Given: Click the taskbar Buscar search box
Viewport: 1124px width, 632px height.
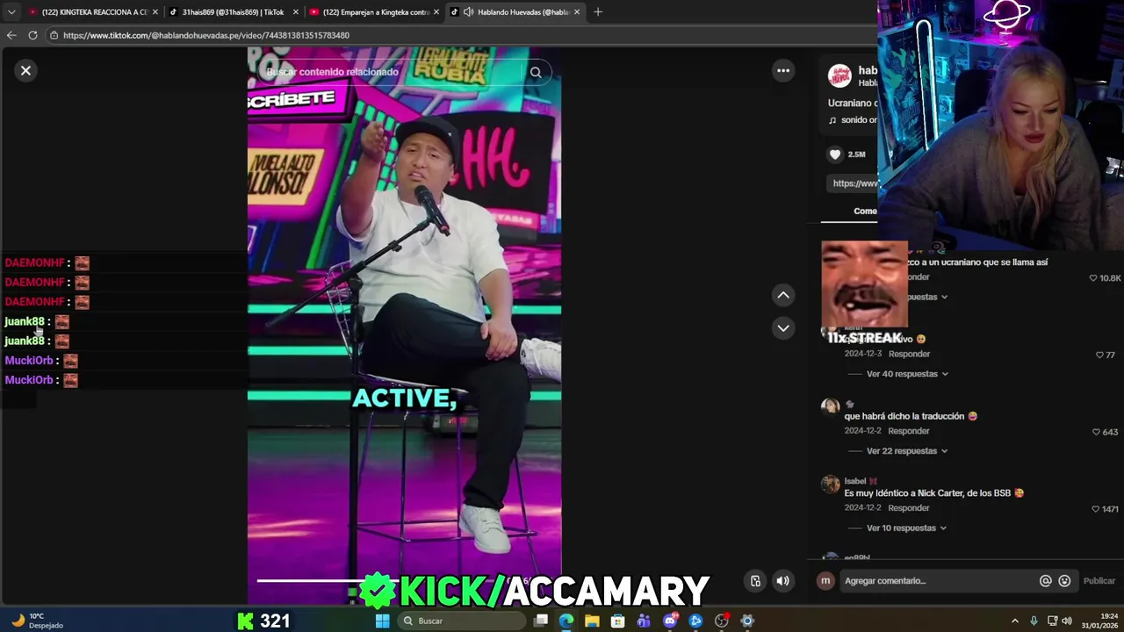Looking at the screenshot, I should [x=462, y=621].
